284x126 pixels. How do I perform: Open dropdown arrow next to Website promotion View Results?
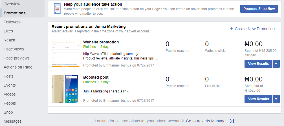(276, 64)
